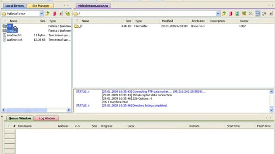This screenshot has width=275, height=154.
Task: Click green refresh page icon in remote toolbar
Action: [237, 13]
